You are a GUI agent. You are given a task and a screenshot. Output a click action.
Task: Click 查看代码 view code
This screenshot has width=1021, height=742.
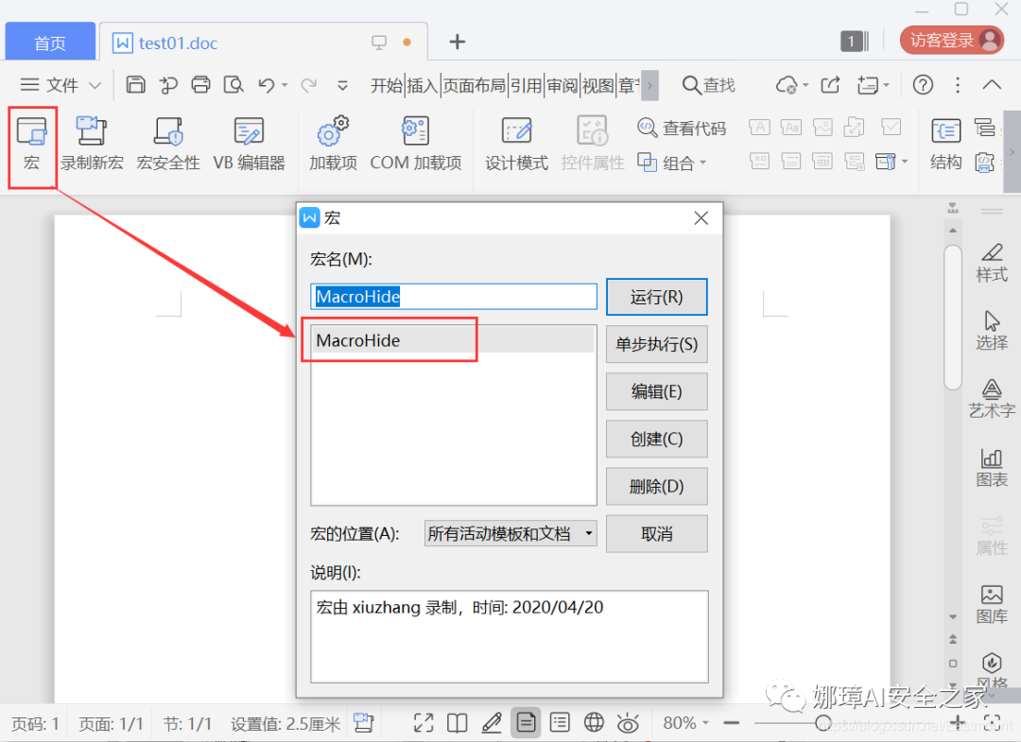point(681,129)
